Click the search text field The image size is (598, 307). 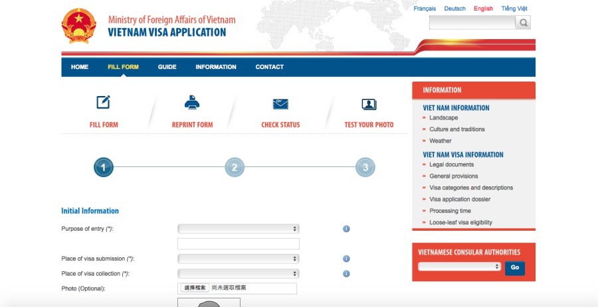pyautogui.click(x=472, y=23)
